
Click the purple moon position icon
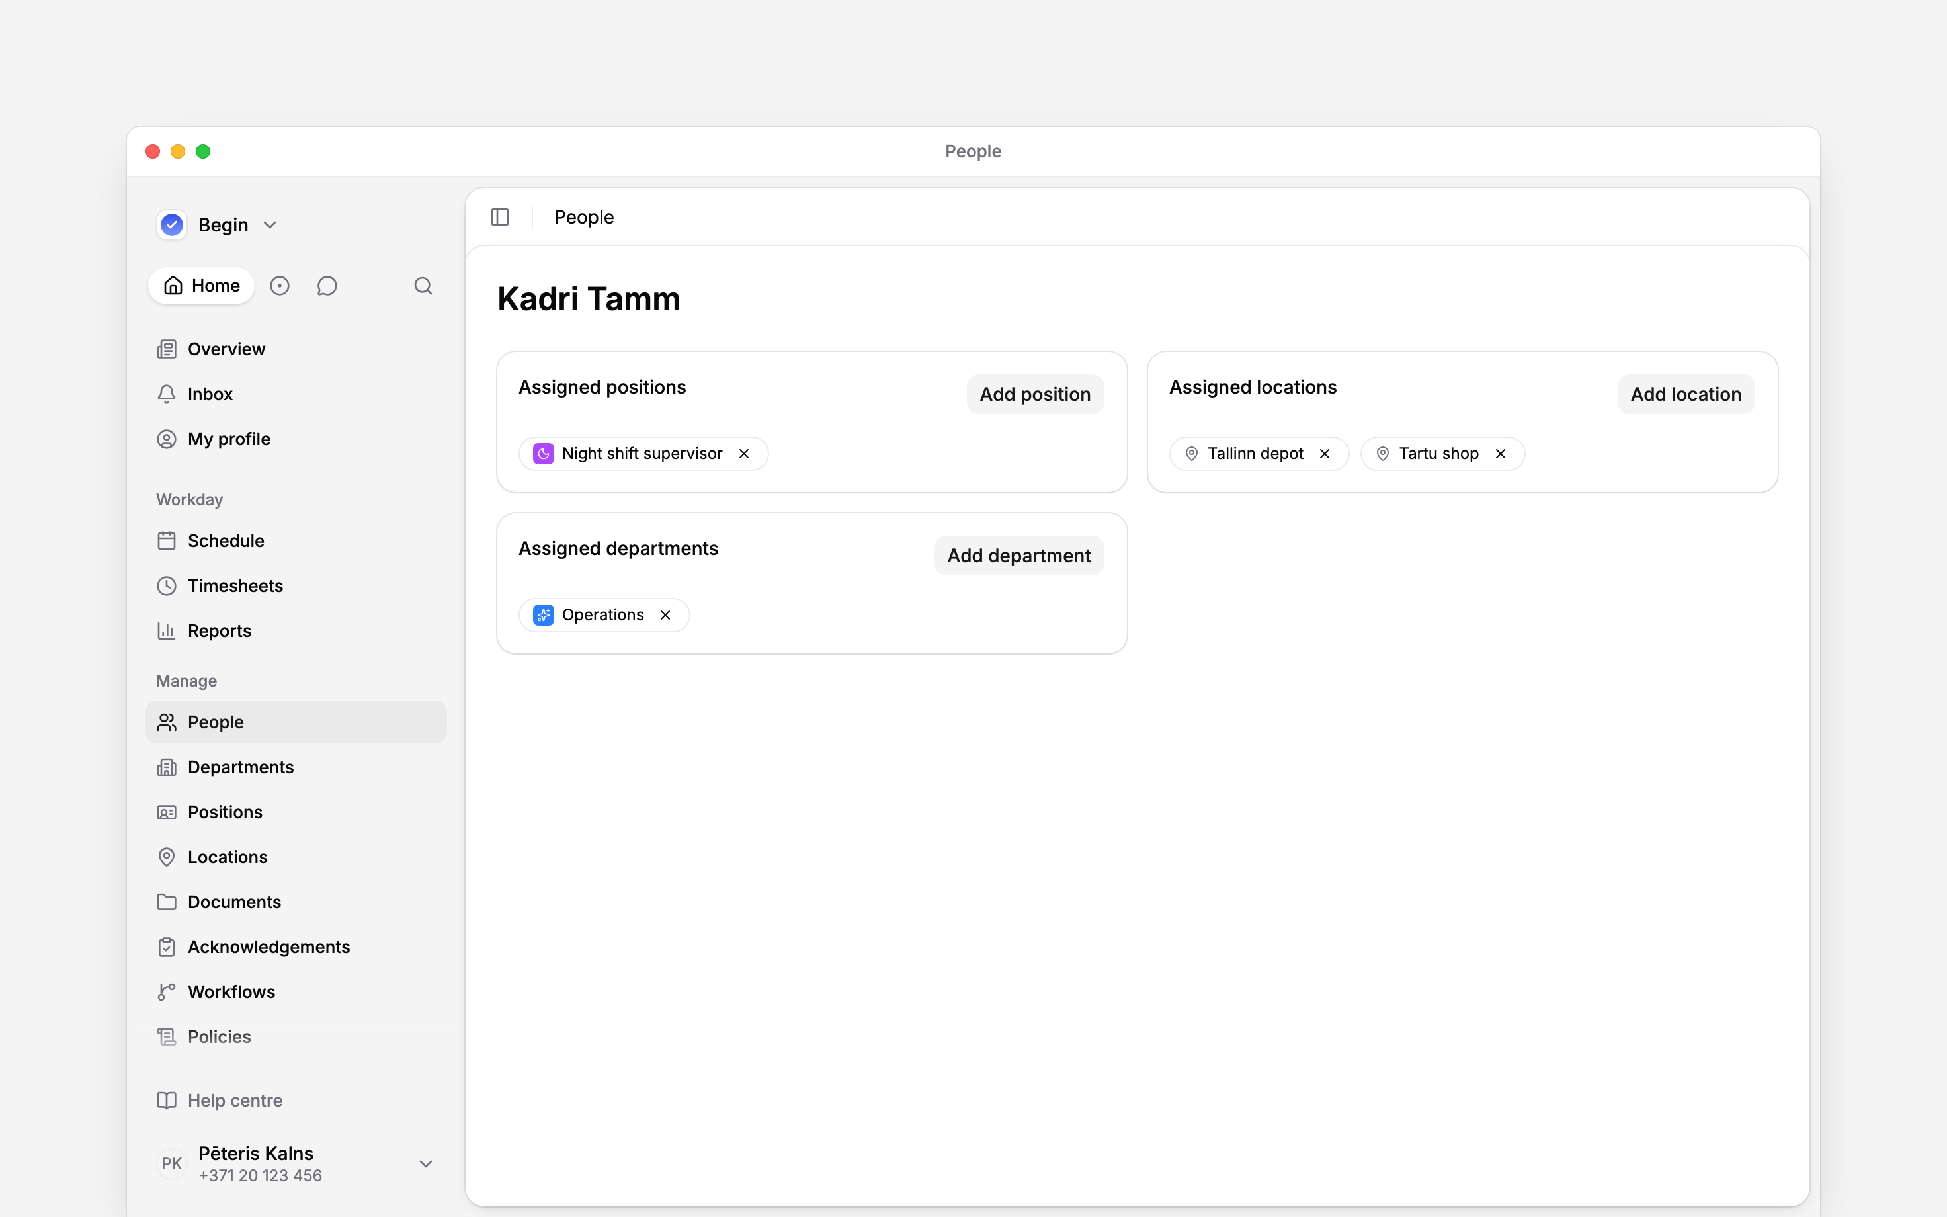click(544, 454)
